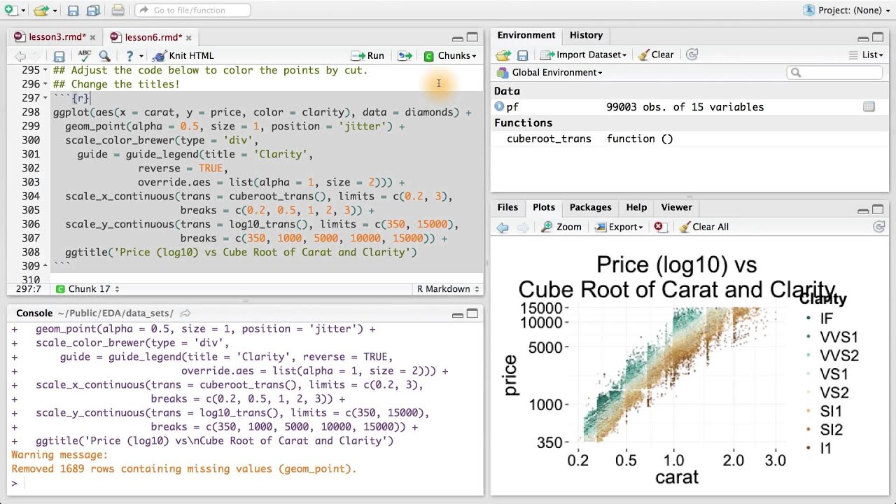Save lesson6.rmd from editor toolbar
896x504 pixels.
pos(59,56)
